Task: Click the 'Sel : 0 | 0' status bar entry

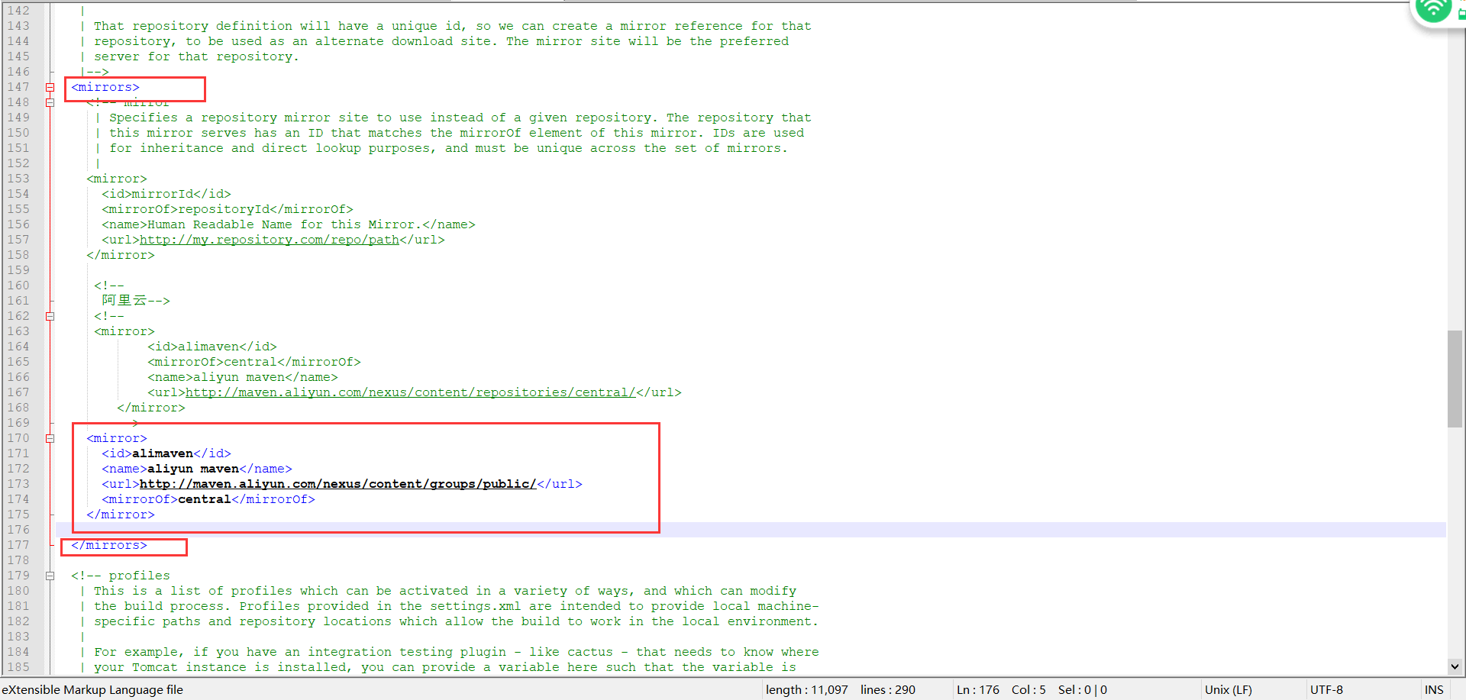Action: [1083, 689]
